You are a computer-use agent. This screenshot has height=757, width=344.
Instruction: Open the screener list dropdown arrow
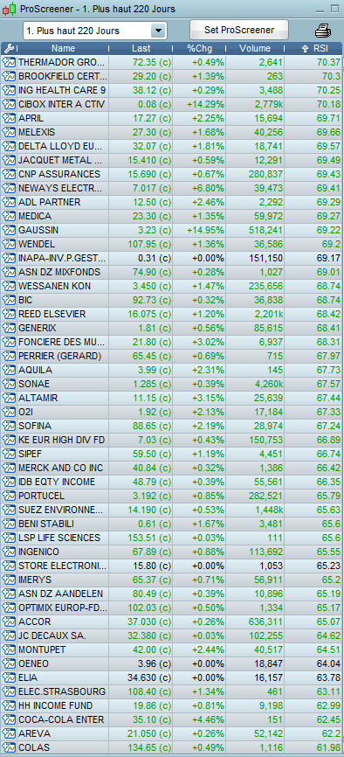pos(158,31)
